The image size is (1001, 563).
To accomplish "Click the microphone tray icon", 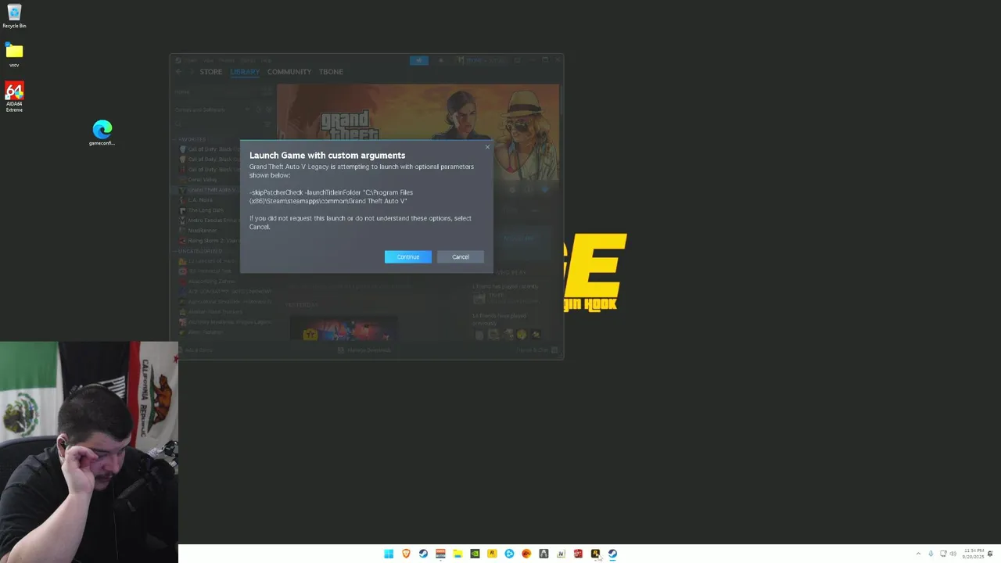I will click(x=931, y=554).
